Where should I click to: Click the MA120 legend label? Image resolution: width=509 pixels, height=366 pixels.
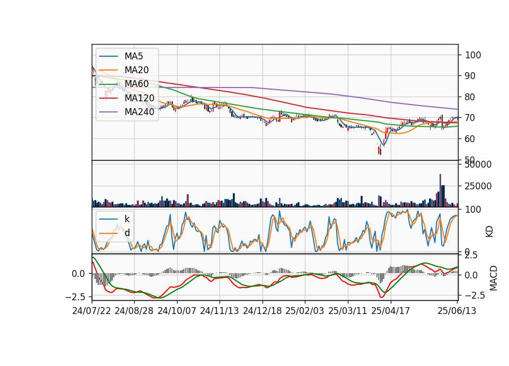139,98
